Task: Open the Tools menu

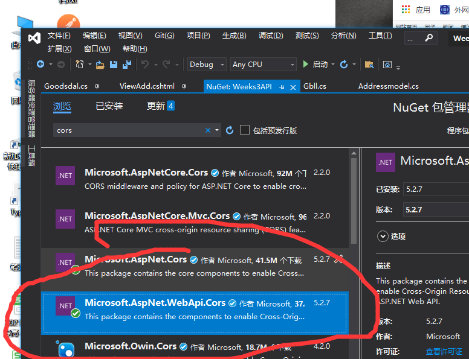Action: click(x=380, y=36)
